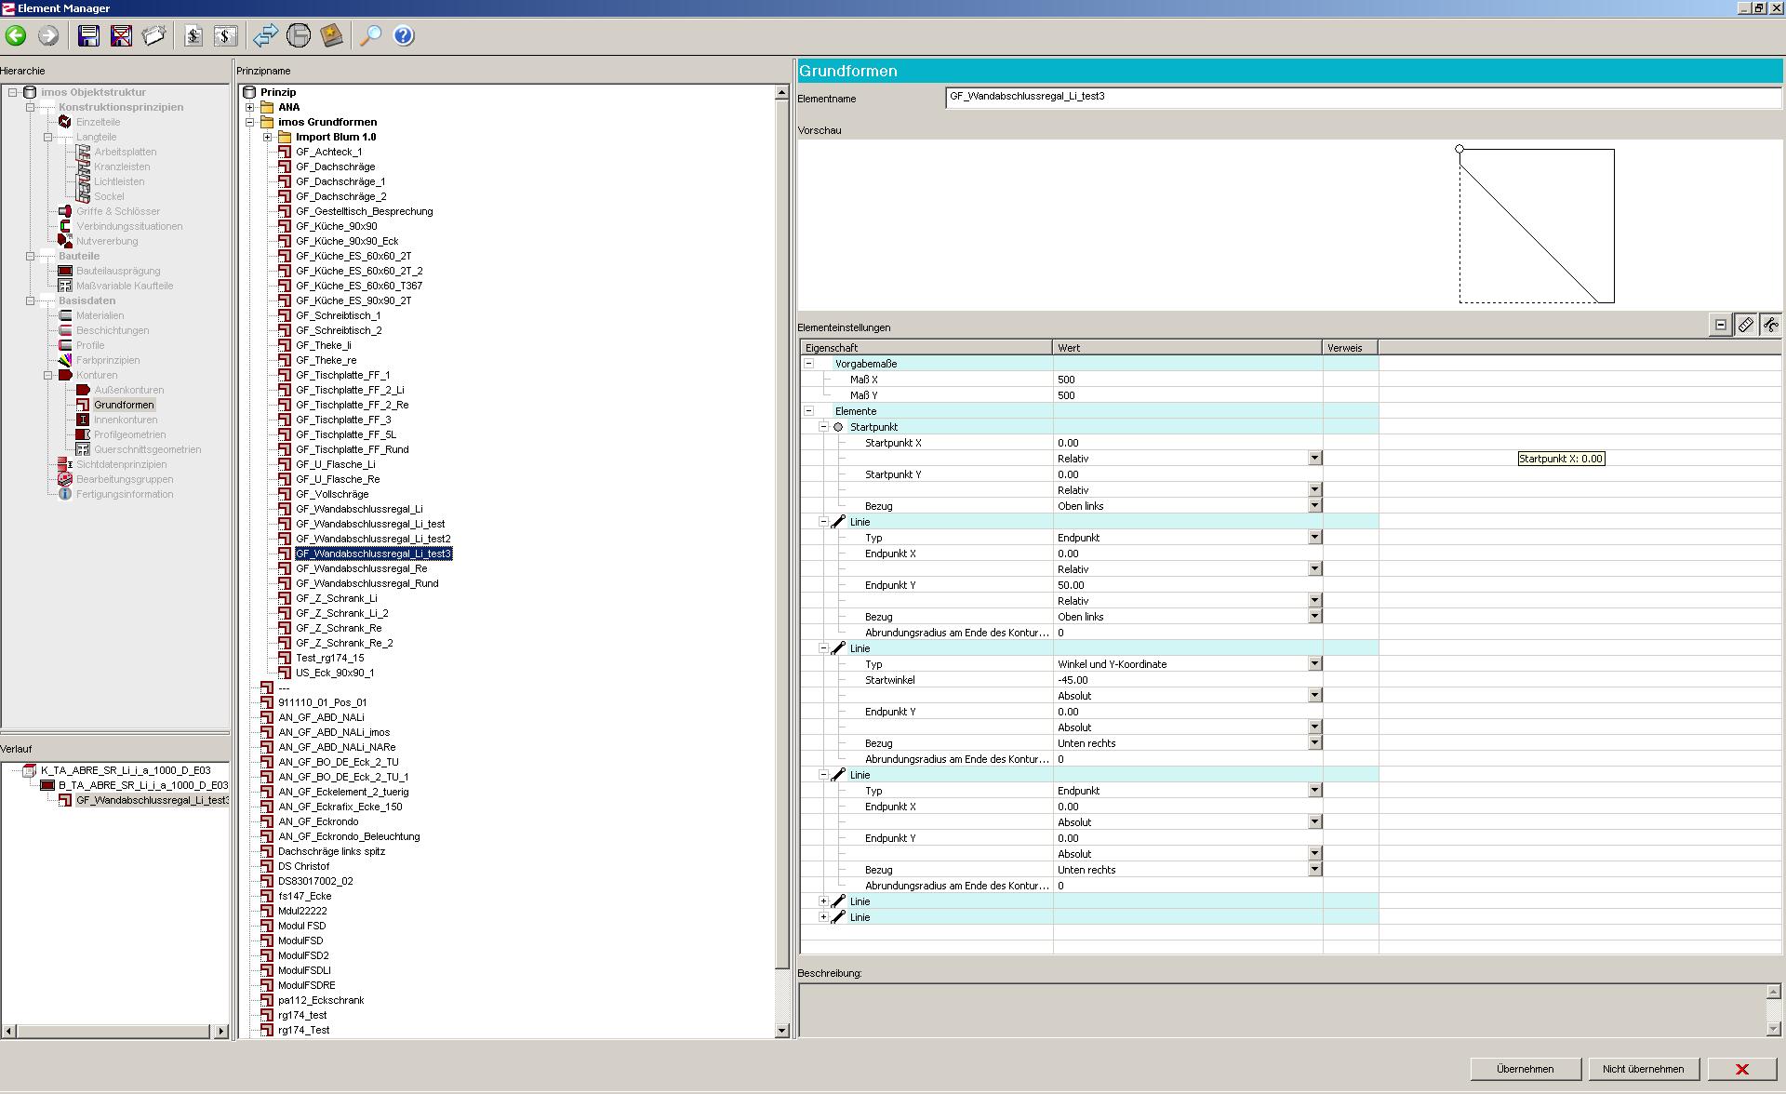Expand the second-to-last collapsed Linie row
The height and width of the screenshot is (1094, 1786).
click(823, 901)
